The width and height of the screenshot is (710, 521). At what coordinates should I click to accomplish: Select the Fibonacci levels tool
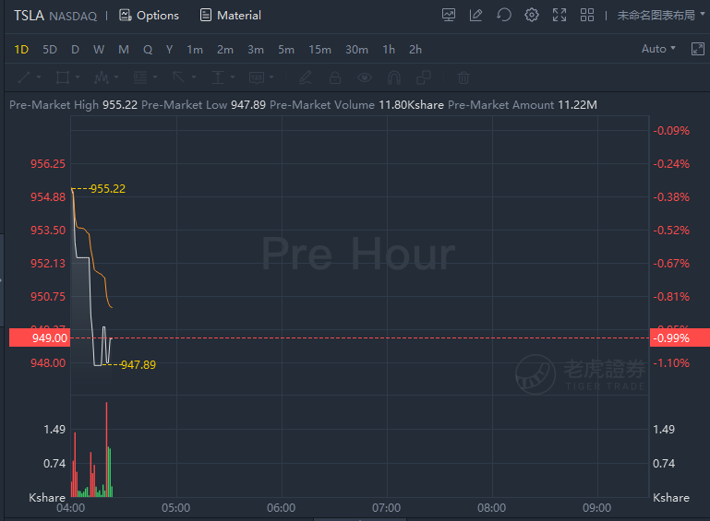[140, 77]
